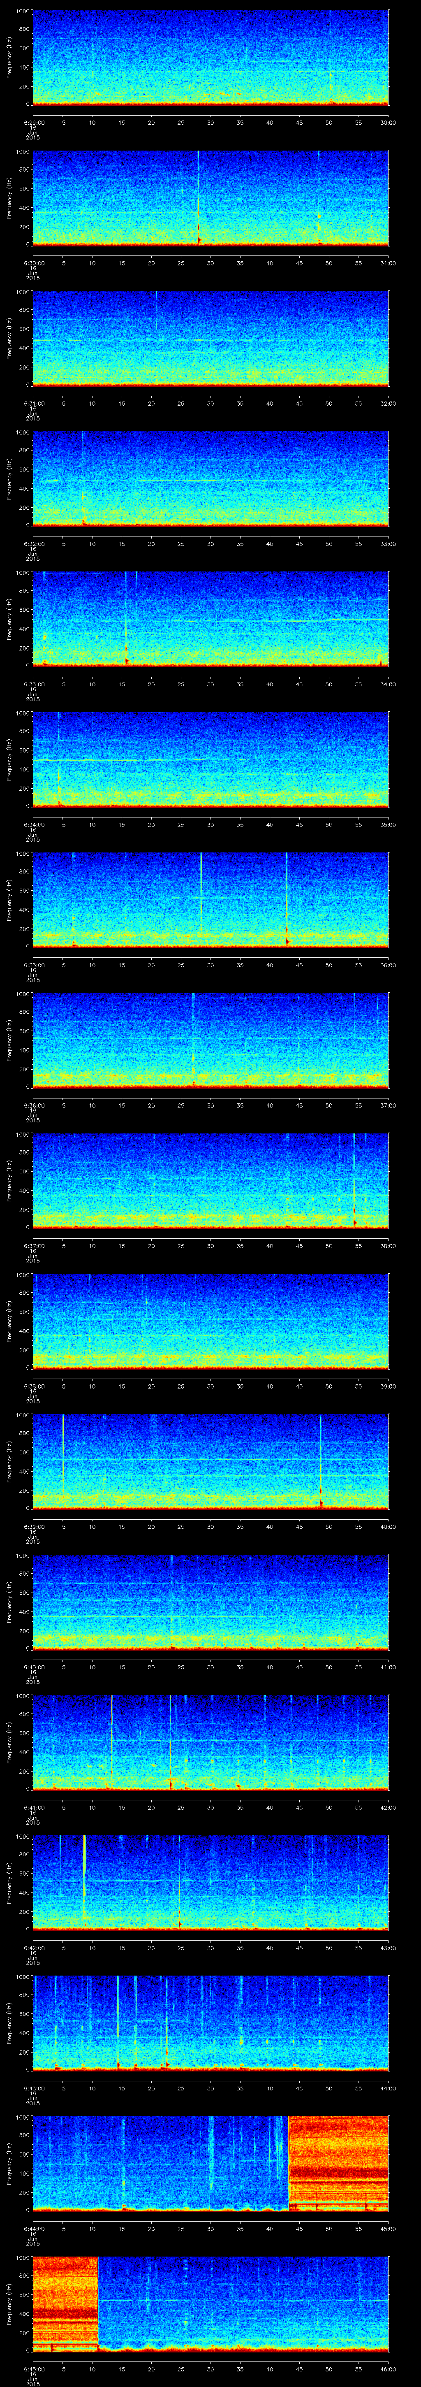Select the 45:00 end time label

point(389,2228)
